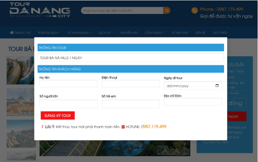Expand the Tour Du Lịch menu
The width and height of the screenshot is (258, 162).
click(x=49, y=33)
